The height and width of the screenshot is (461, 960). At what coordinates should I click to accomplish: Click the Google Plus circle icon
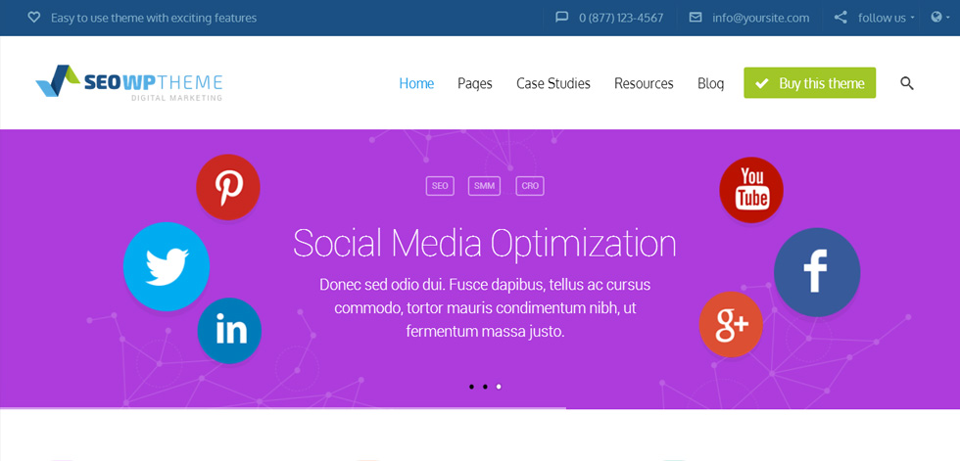[731, 324]
